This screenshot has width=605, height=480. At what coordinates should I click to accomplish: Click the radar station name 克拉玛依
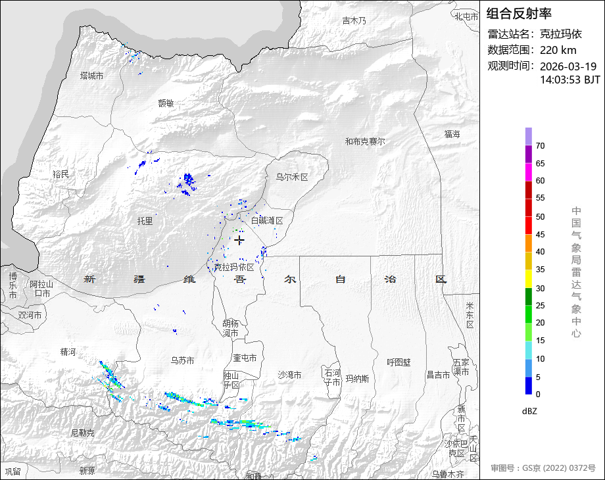pyautogui.click(x=561, y=34)
